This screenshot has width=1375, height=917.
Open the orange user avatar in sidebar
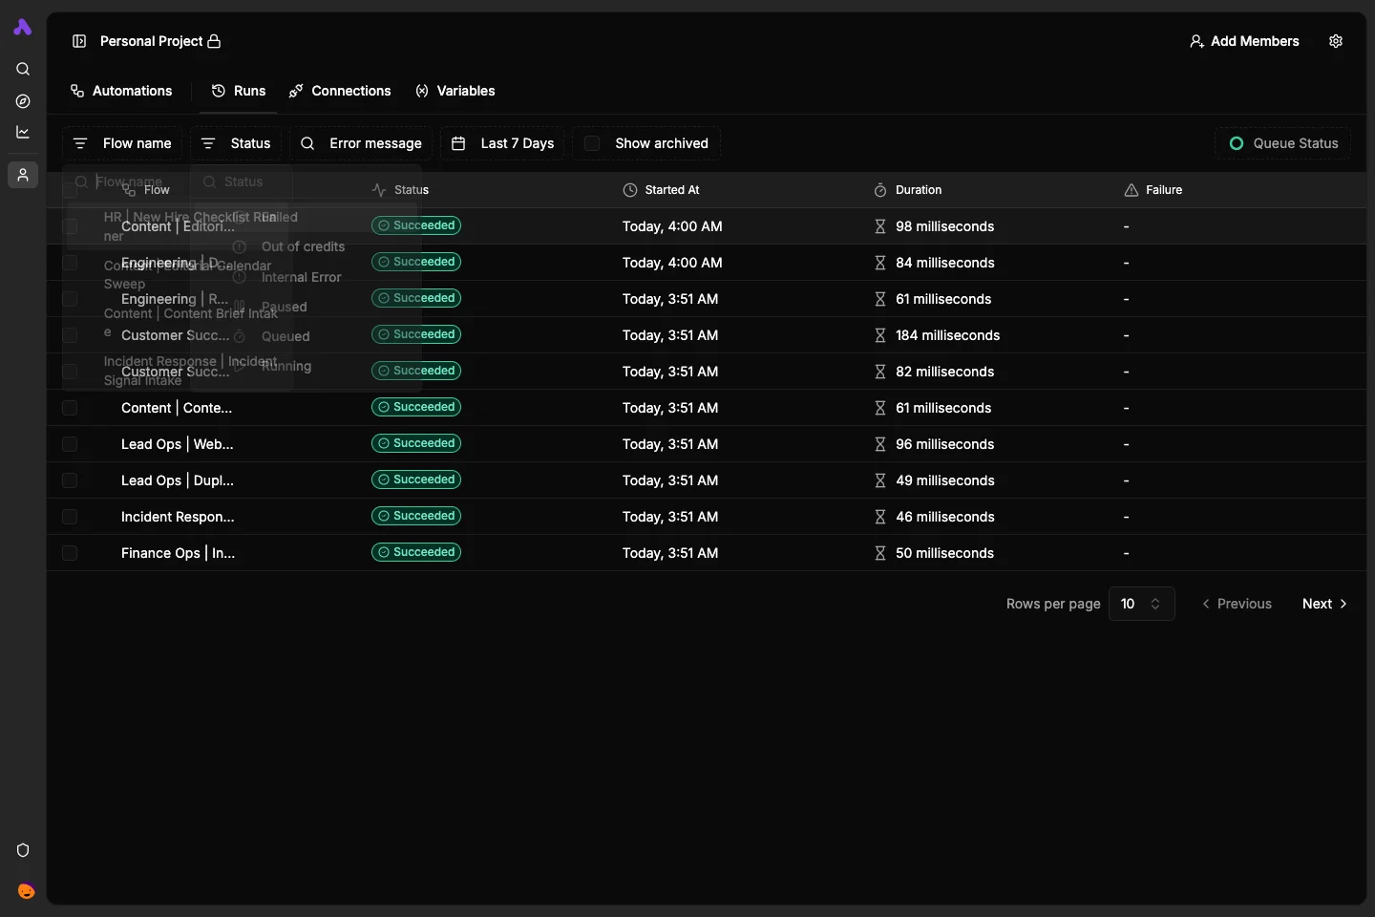coord(26,891)
